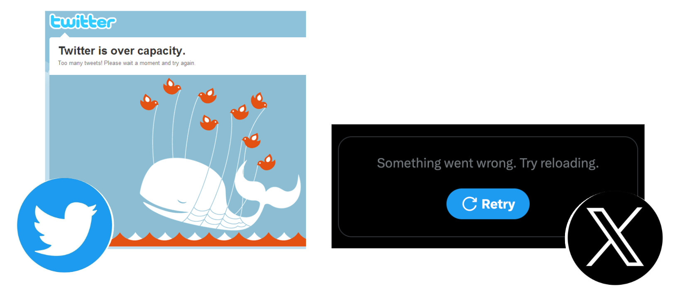Click the word Retry on the button
Viewport: 680px width, 298px height.
click(x=498, y=204)
